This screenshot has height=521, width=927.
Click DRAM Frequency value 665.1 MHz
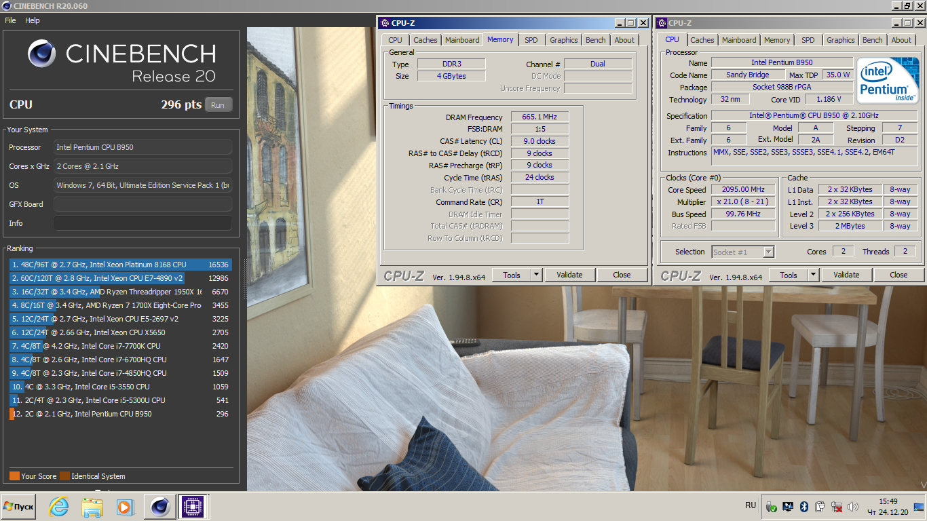[x=540, y=117]
